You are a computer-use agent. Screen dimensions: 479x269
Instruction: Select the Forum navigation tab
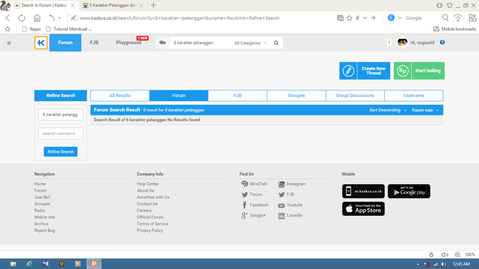coord(65,43)
